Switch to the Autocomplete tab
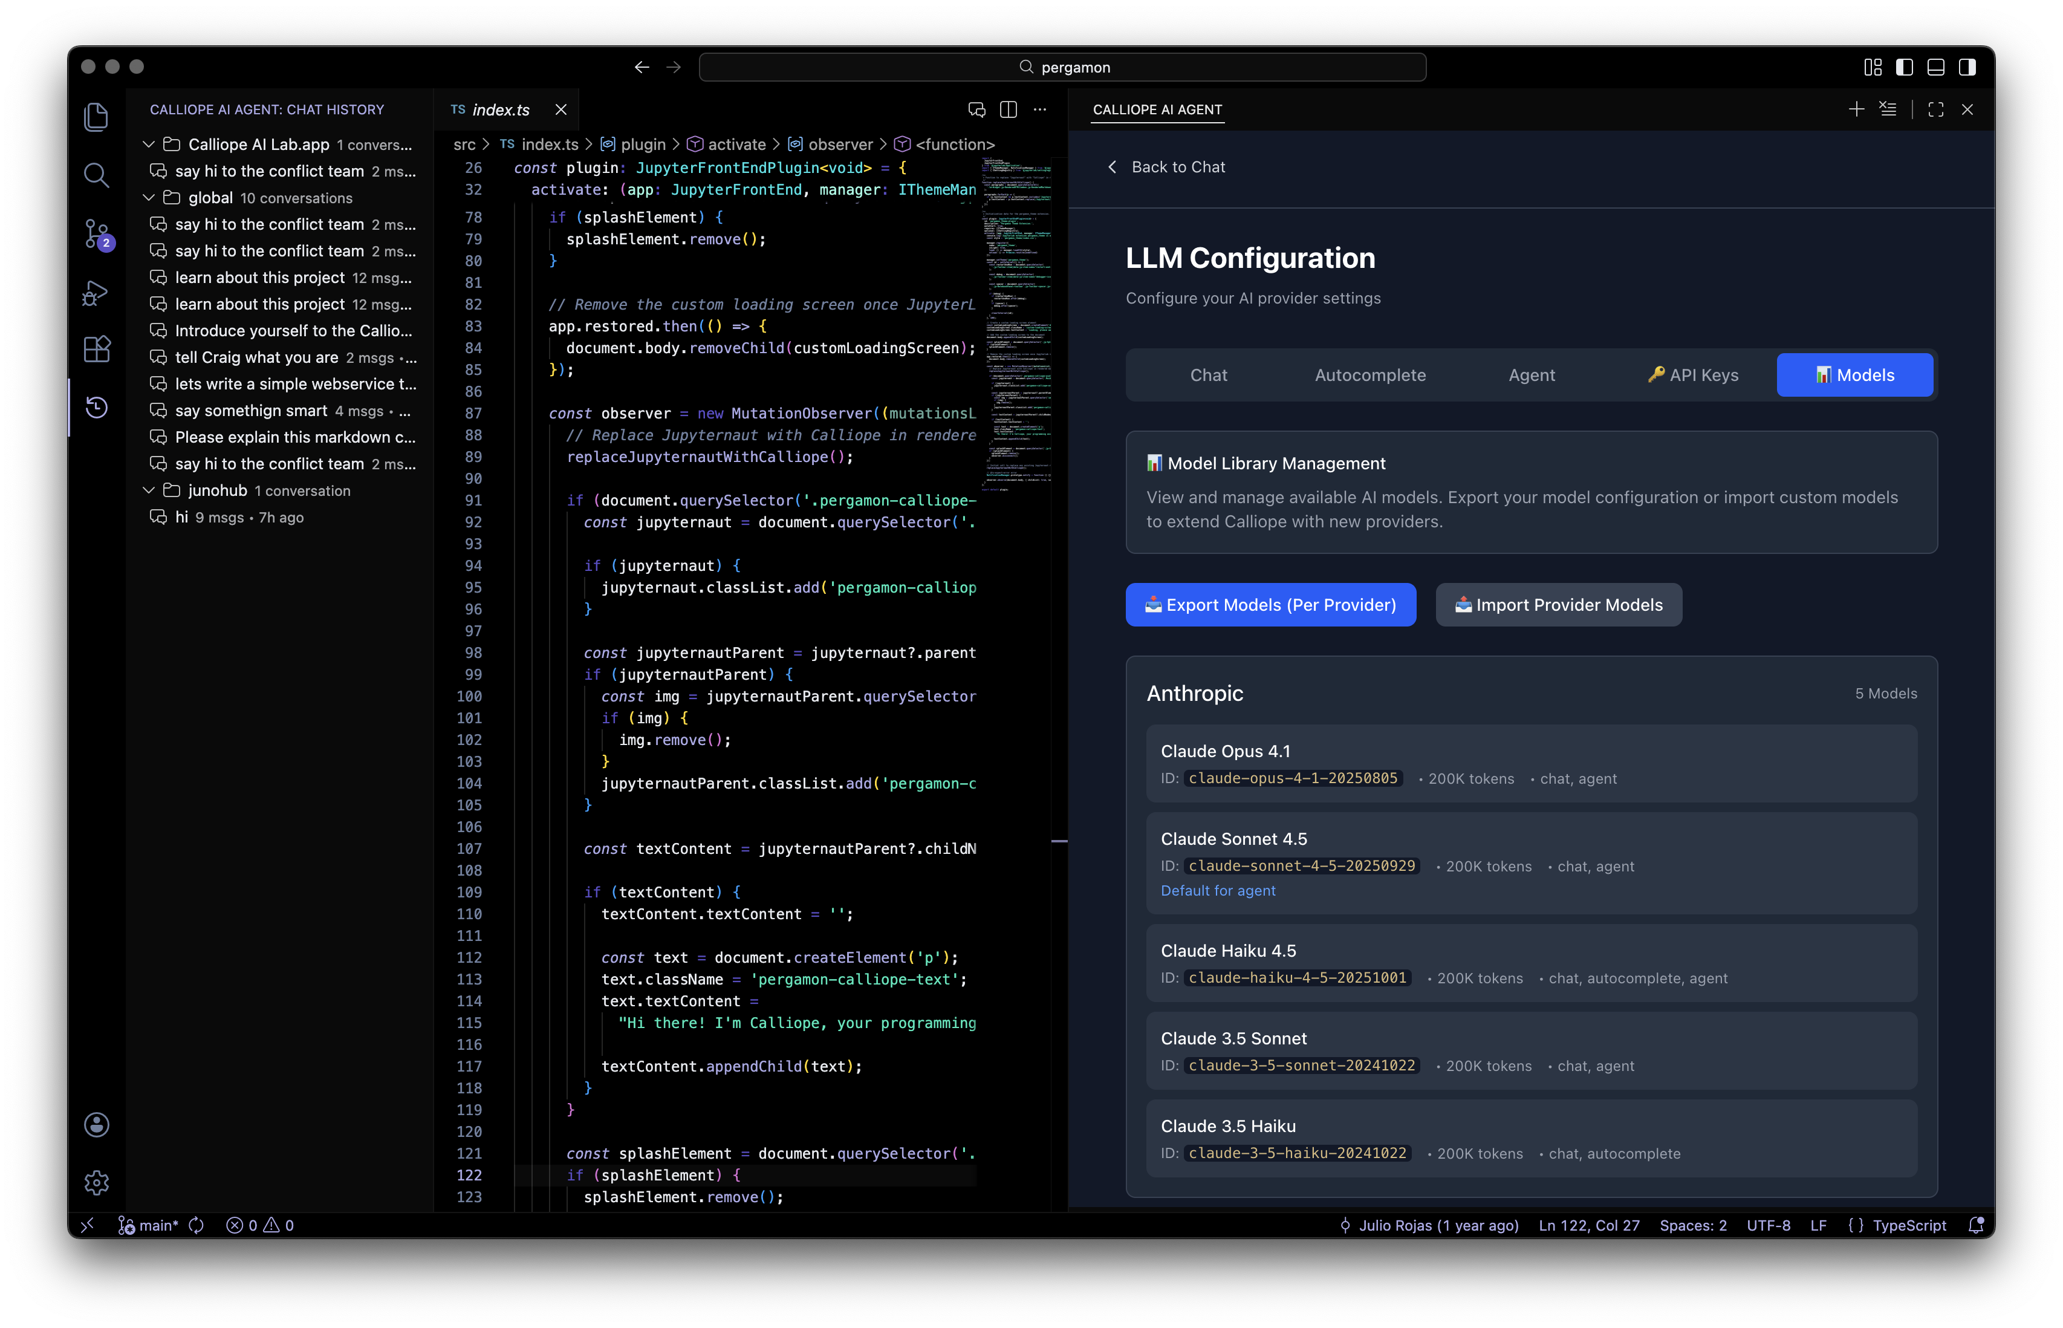The height and width of the screenshot is (1328, 2063). [x=1370, y=374]
